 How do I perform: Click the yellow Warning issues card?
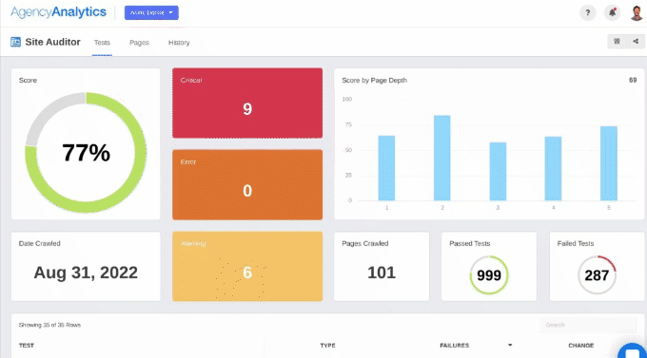point(247,266)
